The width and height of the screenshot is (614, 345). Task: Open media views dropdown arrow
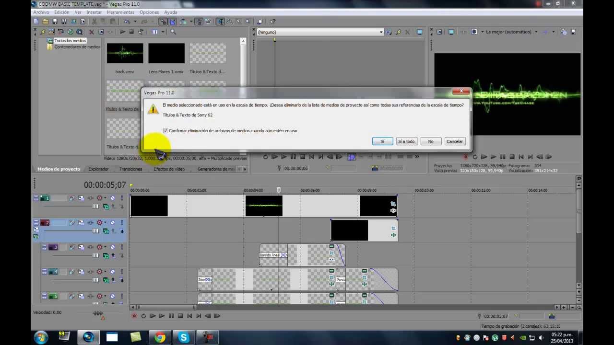pos(163,32)
